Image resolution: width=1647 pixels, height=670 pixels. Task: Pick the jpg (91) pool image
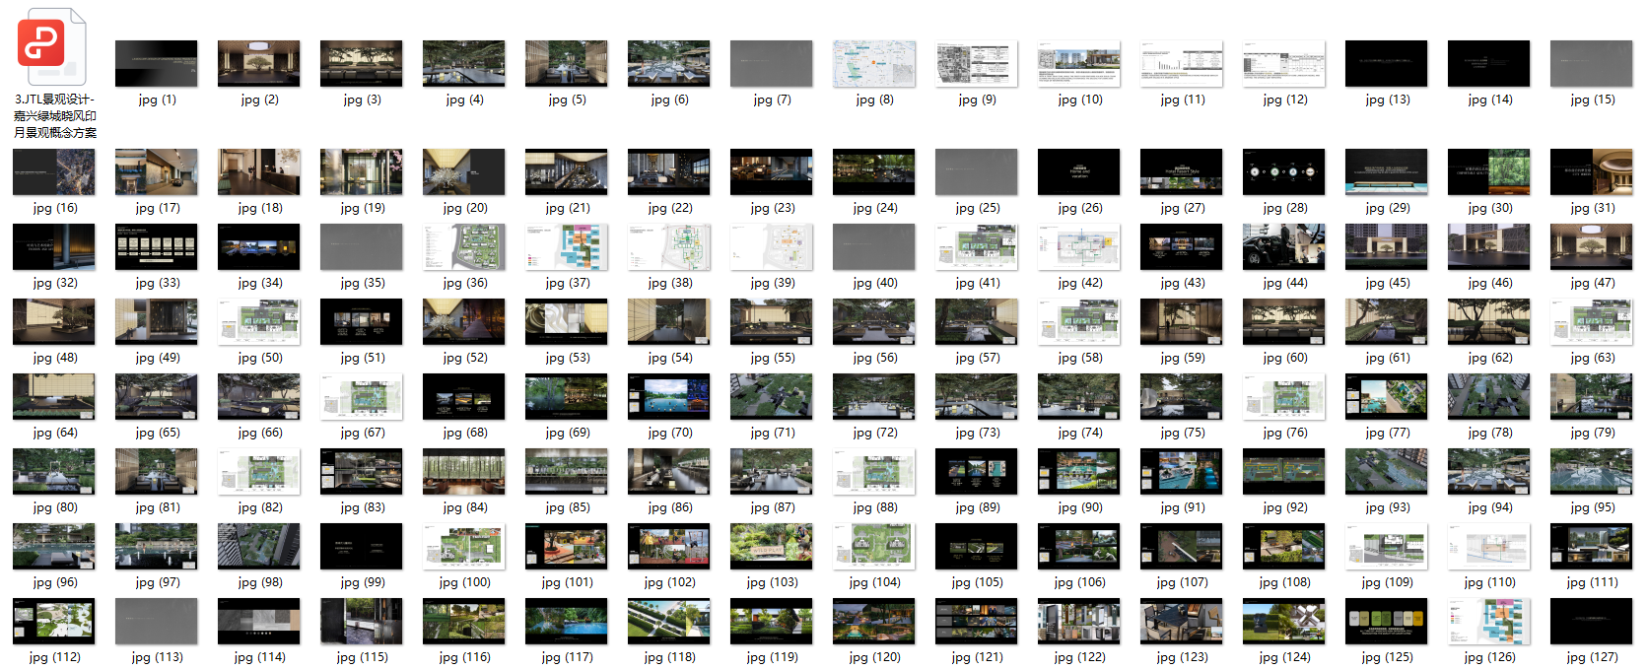1181,472
